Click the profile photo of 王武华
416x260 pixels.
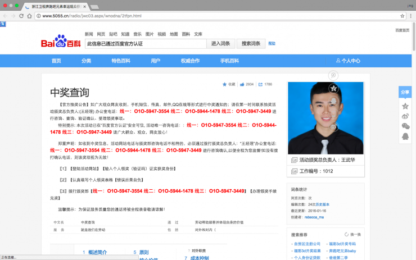point(325,118)
